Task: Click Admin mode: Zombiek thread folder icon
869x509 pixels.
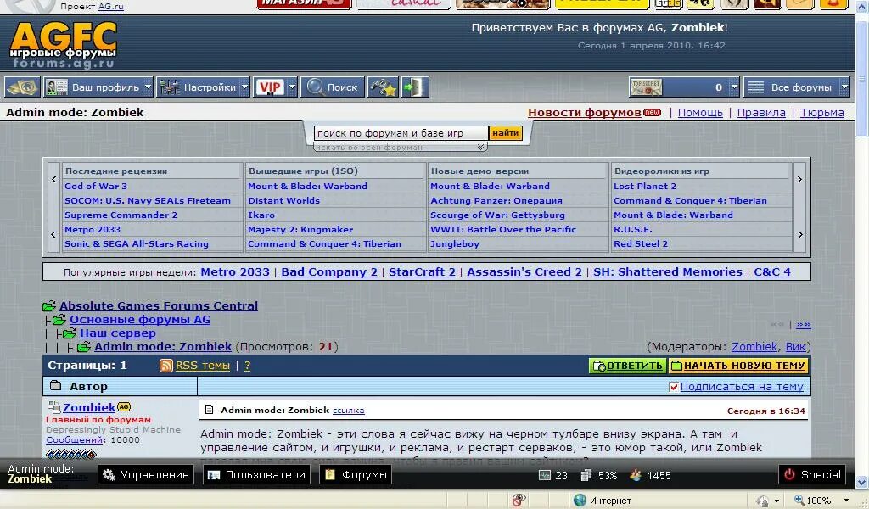Action: pyautogui.click(x=84, y=347)
